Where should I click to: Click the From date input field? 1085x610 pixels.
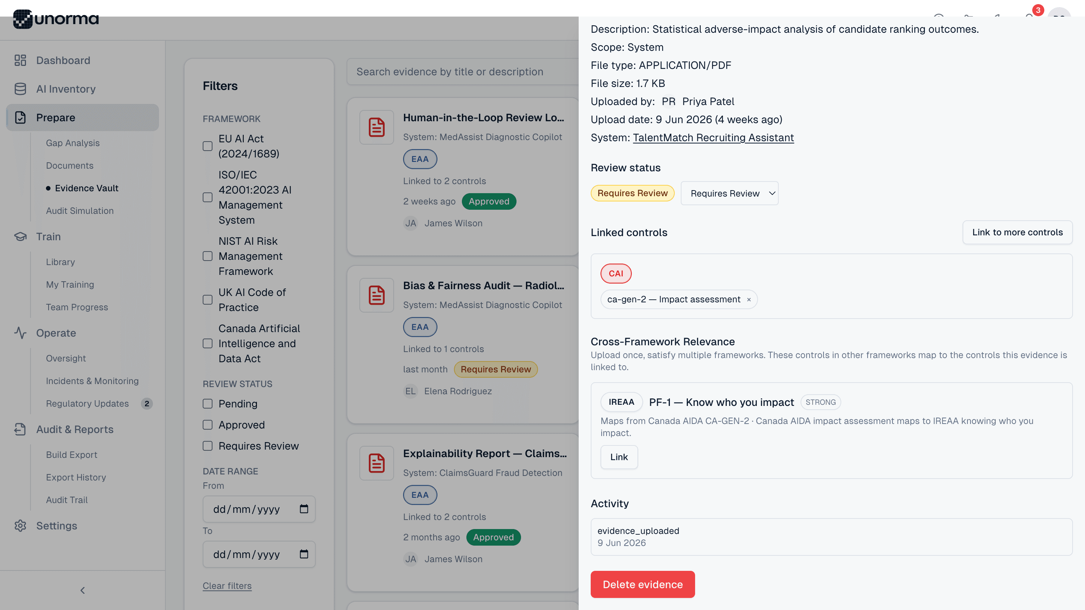coord(259,509)
